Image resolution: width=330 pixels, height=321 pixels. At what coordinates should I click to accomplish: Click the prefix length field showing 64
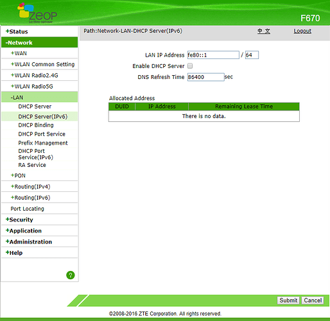coord(252,55)
